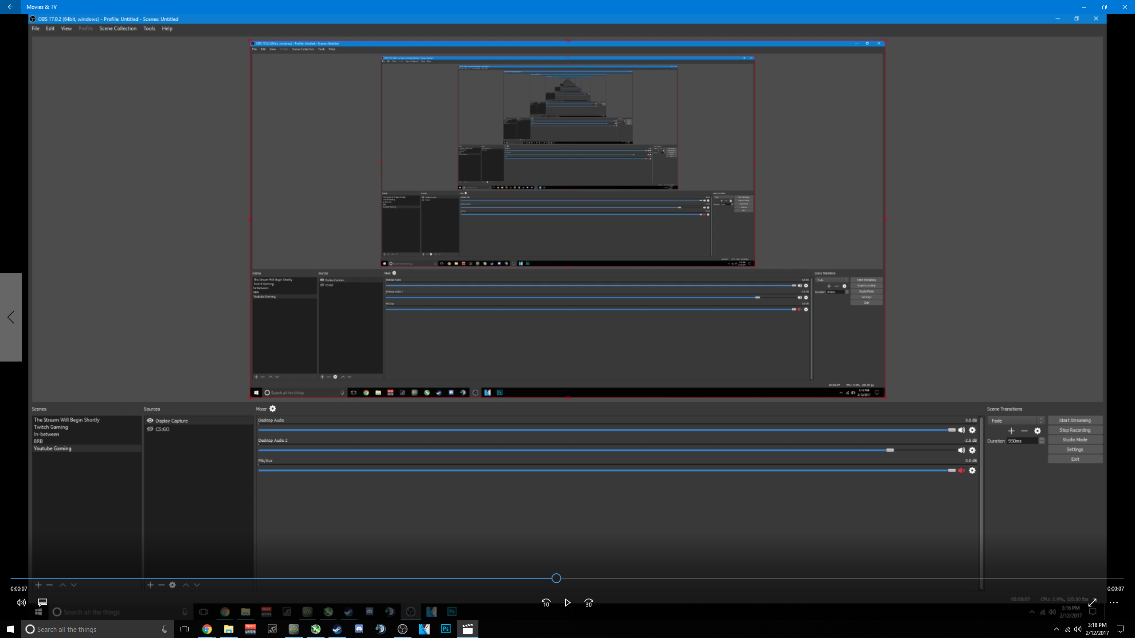Click the Stop Recording button in OBS
Viewport: 1135px width, 638px height.
(1075, 430)
